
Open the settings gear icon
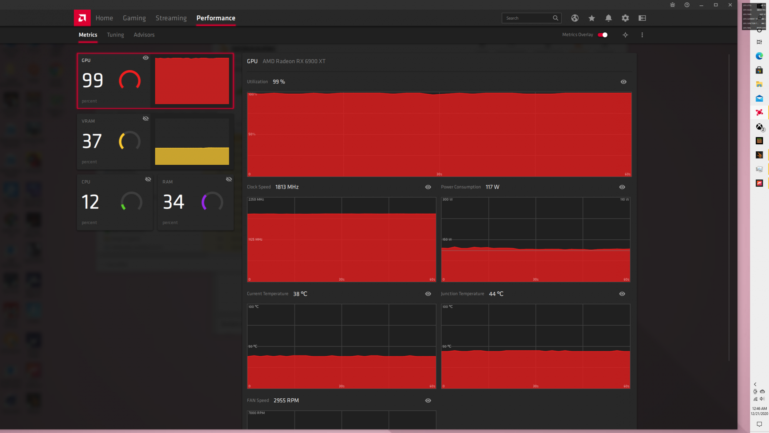pos(625,18)
